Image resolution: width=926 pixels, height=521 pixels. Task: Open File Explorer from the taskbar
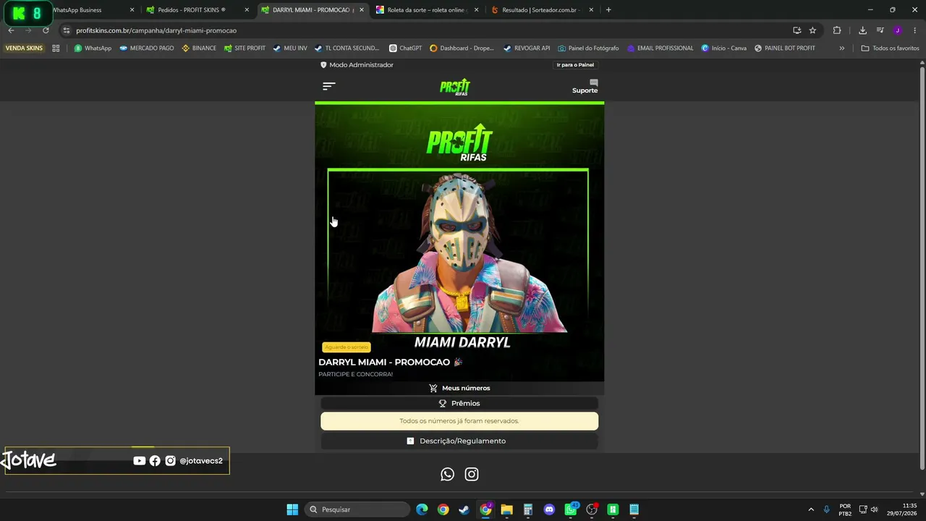(506, 509)
